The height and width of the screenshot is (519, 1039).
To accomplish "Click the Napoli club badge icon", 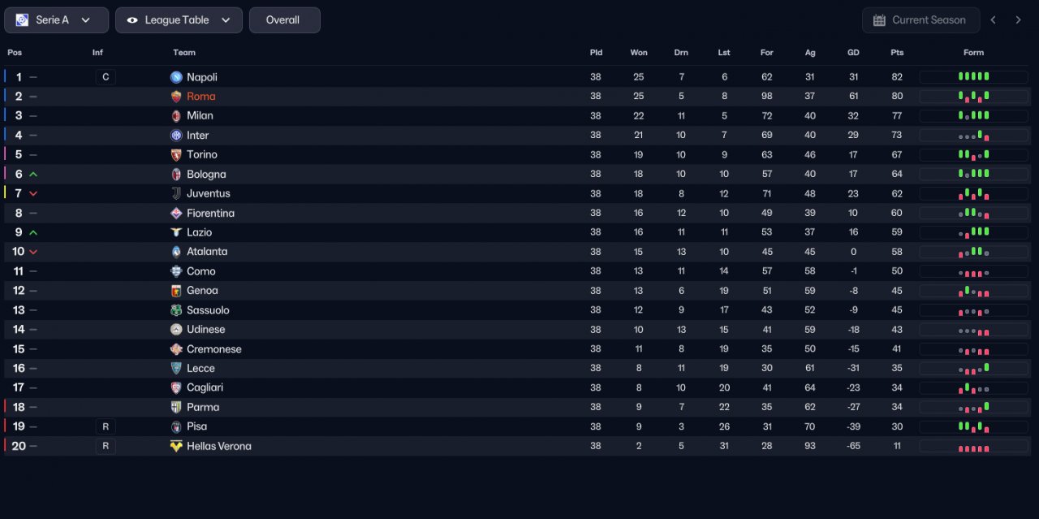I will (176, 77).
